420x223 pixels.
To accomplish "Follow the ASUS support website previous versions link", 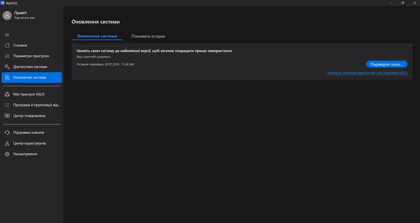I will pyautogui.click(x=367, y=73).
